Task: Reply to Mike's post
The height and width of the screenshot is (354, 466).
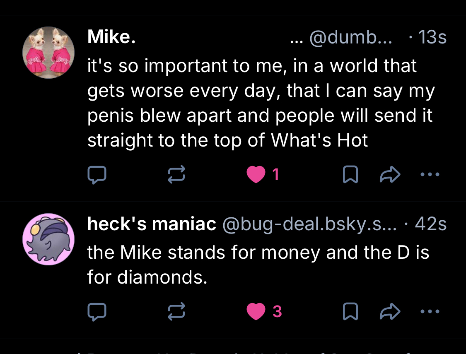Action: (x=97, y=176)
